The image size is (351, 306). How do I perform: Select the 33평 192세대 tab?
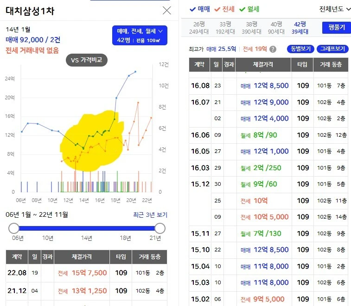(225, 28)
